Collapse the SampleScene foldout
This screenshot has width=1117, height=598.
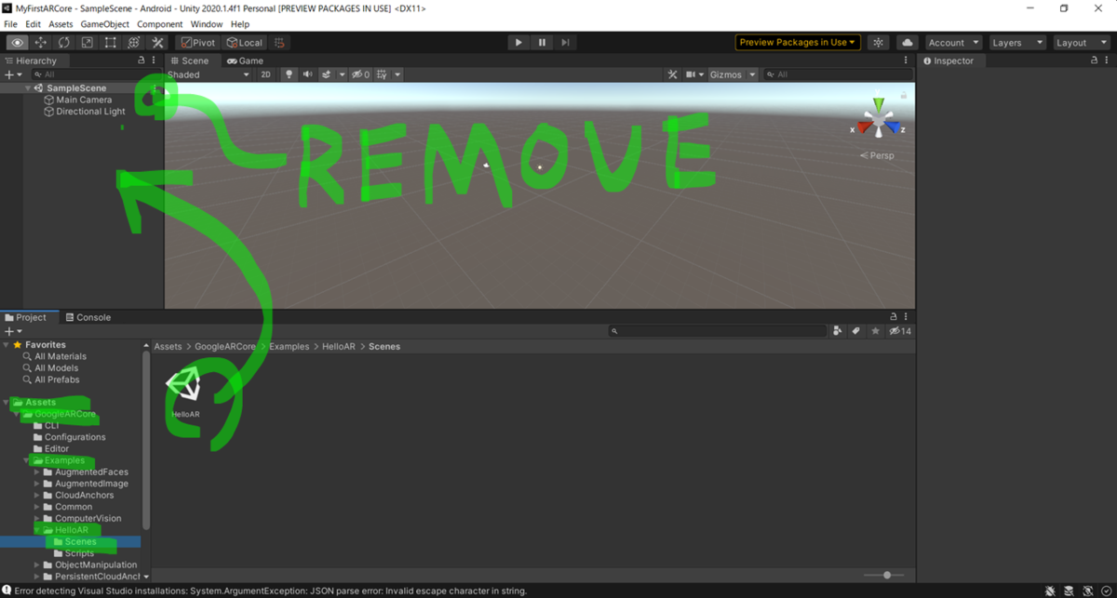[x=28, y=88]
